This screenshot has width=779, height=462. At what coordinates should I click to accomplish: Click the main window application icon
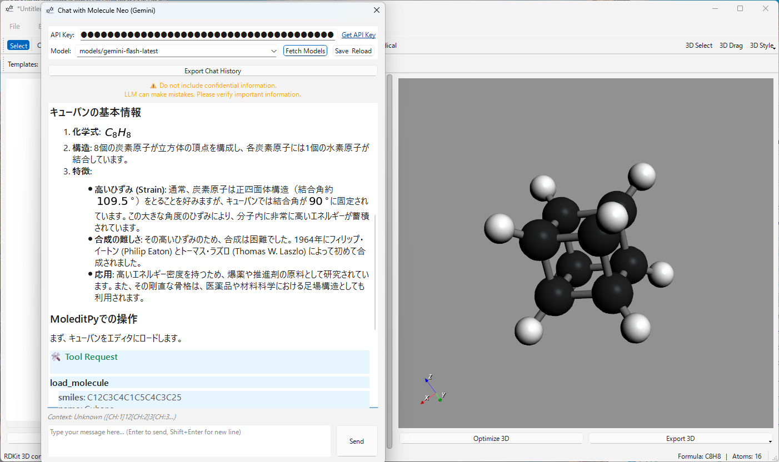pos(9,8)
